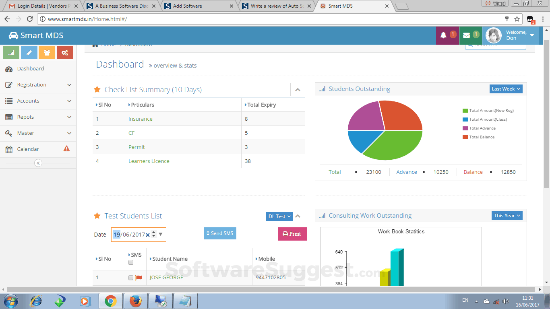
Task: Open the This Year period dropdown
Action: [x=507, y=216]
